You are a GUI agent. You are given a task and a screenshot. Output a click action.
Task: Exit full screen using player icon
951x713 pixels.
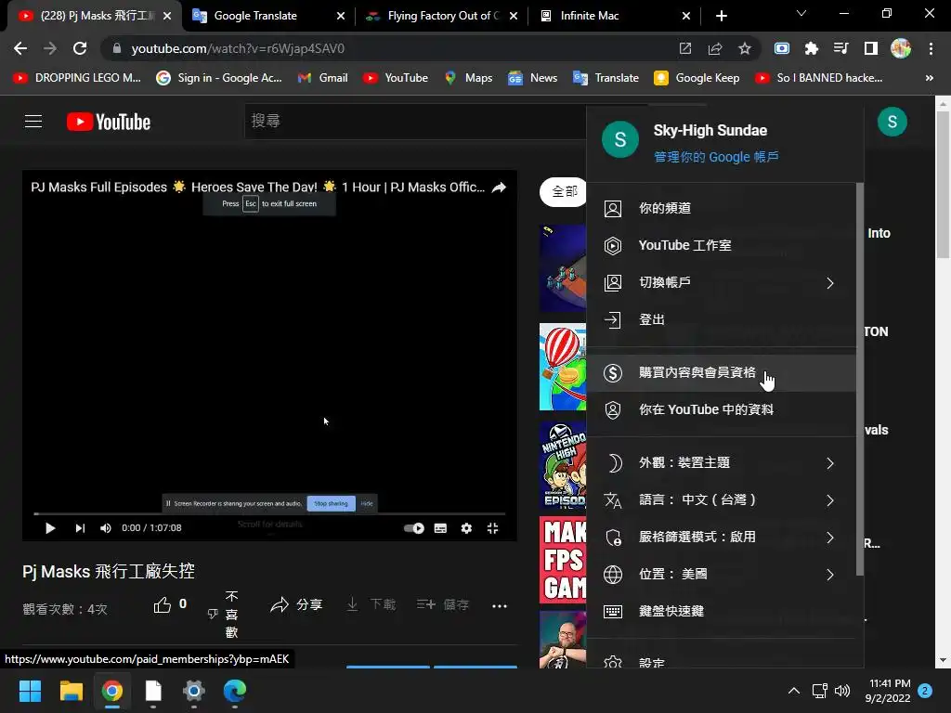tap(492, 528)
